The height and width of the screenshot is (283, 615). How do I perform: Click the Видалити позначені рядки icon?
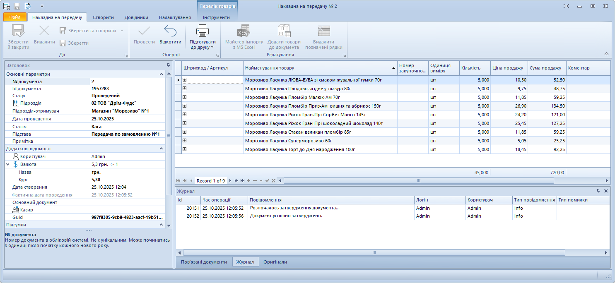[x=323, y=31]
